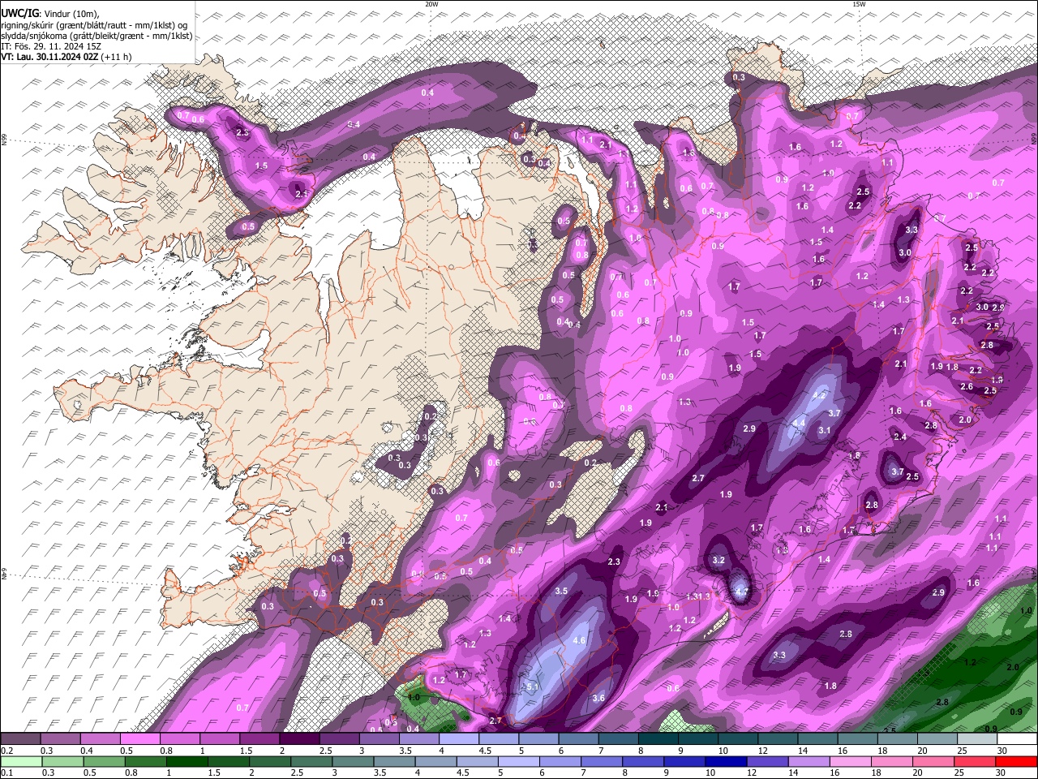This screenshot has width=1038, height=779.
Task: Select the lower scale swatch between 18 and 20
Action: point(893,761)
